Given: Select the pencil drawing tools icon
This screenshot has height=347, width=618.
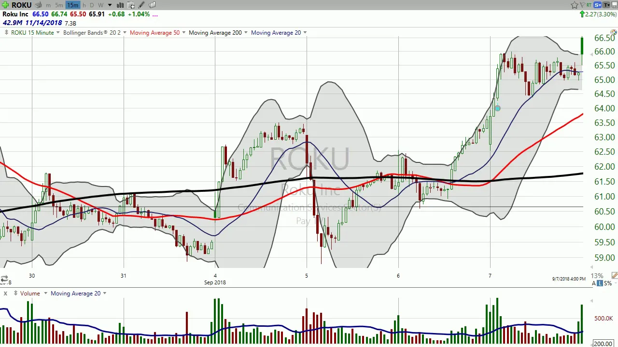Looking at the screenshot, I should click(141, 5).
